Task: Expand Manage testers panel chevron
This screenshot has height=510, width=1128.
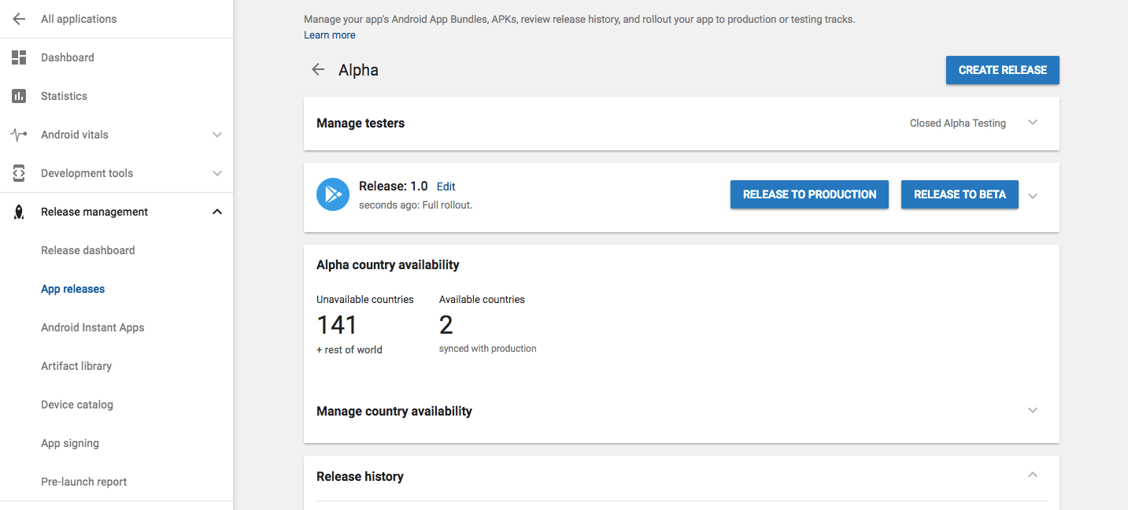Action: [x=1033, y=123]
